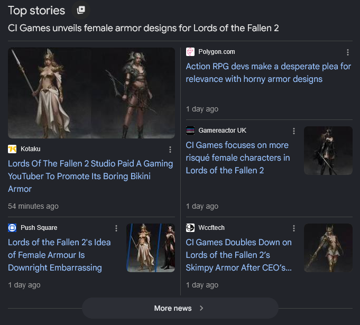Click the More news button
Screen dimensions: 360x325
click(x=180, y=308)
